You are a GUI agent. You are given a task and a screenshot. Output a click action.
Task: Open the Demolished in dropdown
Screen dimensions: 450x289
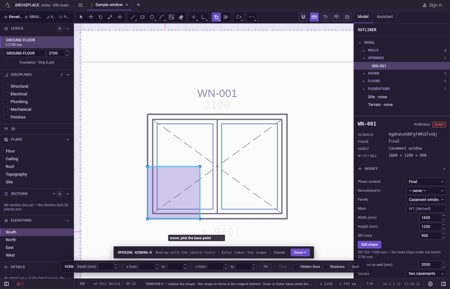coord(426,191)
